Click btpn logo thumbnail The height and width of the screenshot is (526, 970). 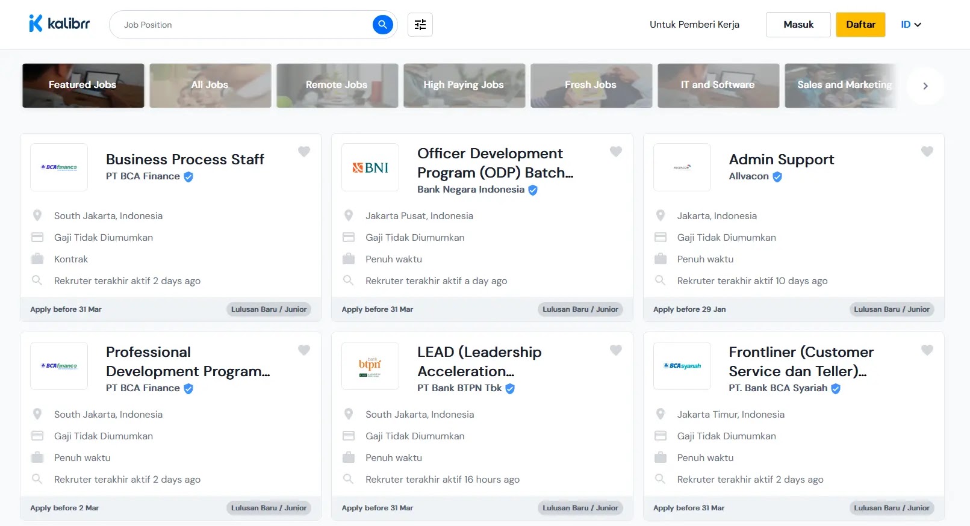click(370, 366)
